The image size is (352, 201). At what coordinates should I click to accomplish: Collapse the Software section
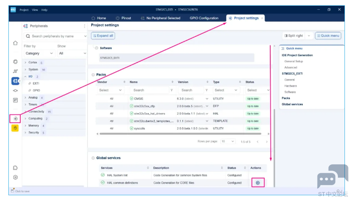pos(97,48)
